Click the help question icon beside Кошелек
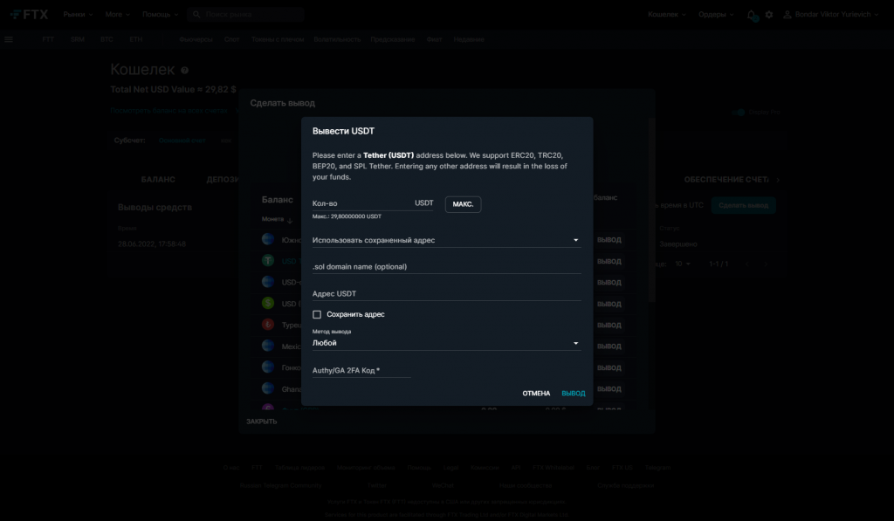Screen dimensions: 894x521 pos(185,70)
